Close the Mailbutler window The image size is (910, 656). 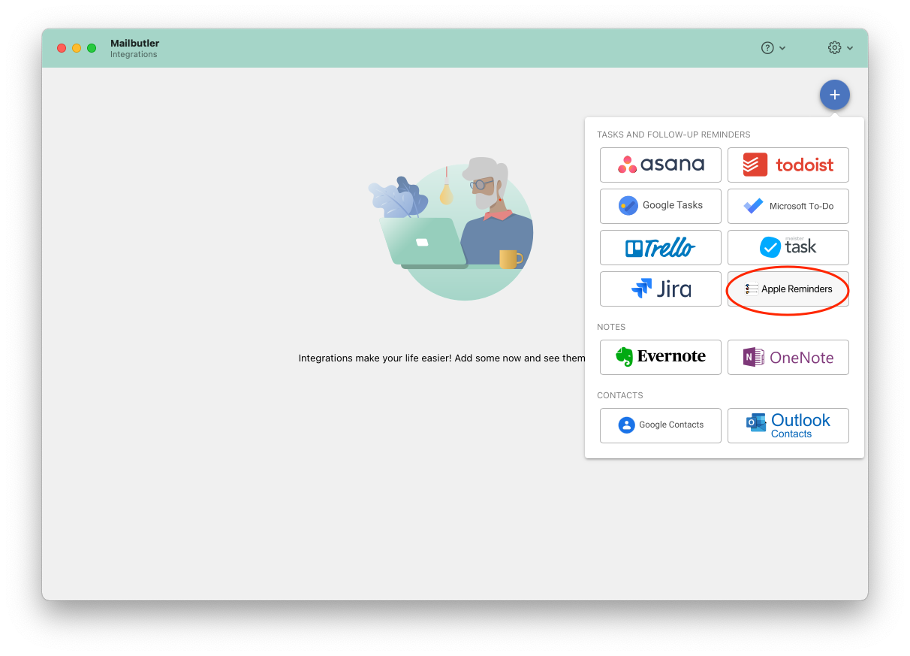(62, 48)
